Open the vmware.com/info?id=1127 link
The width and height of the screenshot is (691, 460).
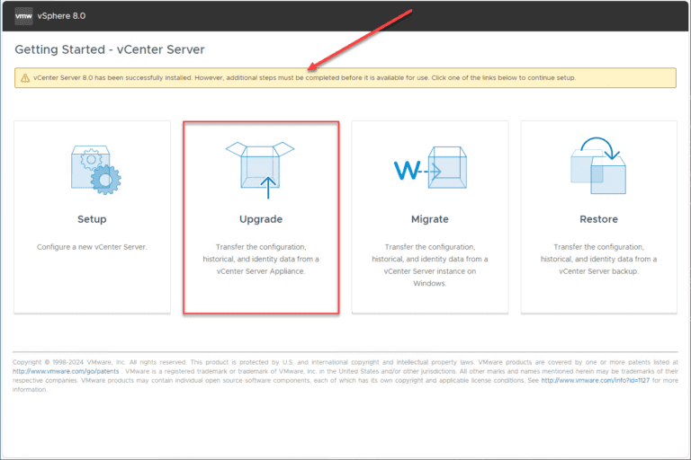pyautogui.click(x=595, y=380)
